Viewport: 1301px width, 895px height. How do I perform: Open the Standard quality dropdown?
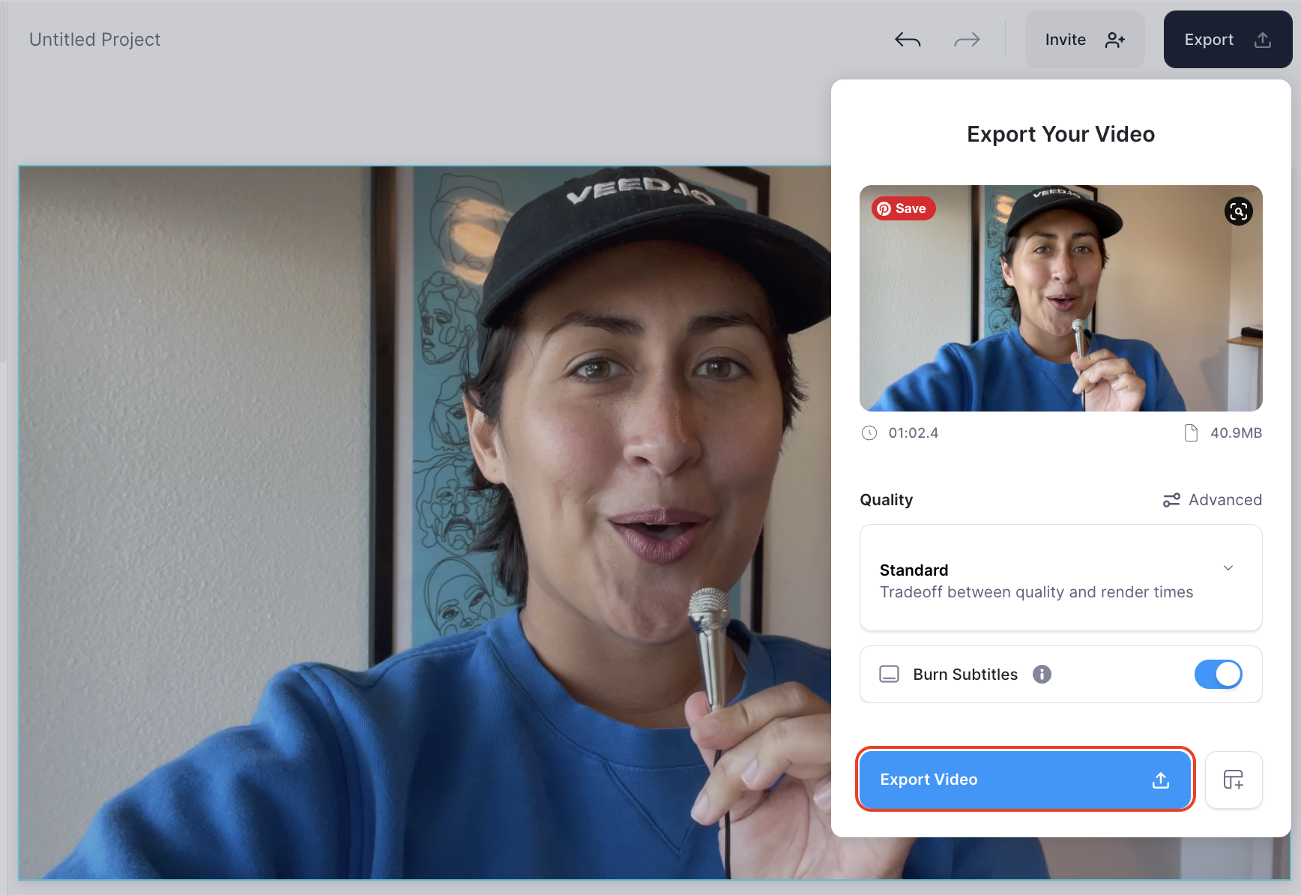point(1060,578)
